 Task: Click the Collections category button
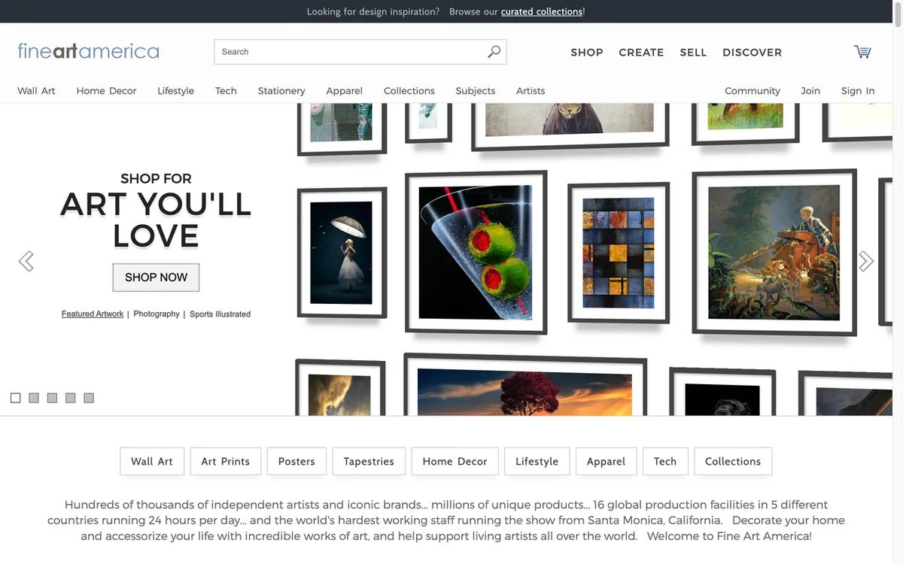click(x=733, y=462)
